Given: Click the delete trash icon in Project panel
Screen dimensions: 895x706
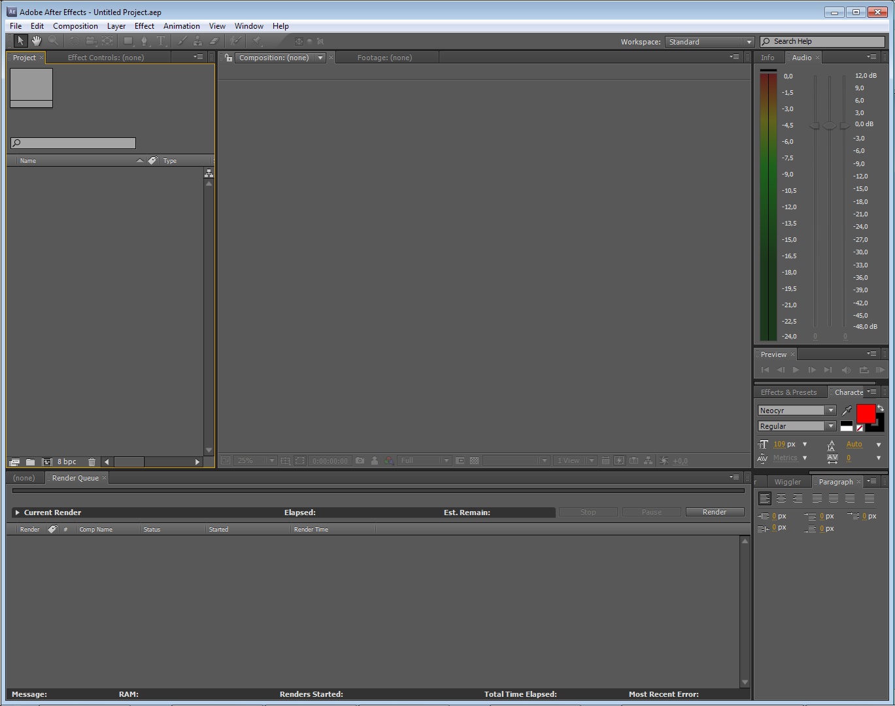Looking at the screenshot, I should coord(92,462).
